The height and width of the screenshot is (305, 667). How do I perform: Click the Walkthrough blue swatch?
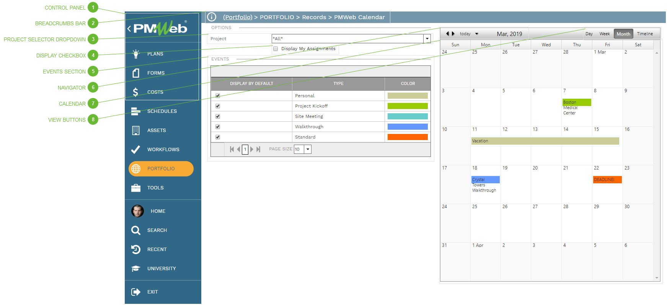tap(408, 127)
